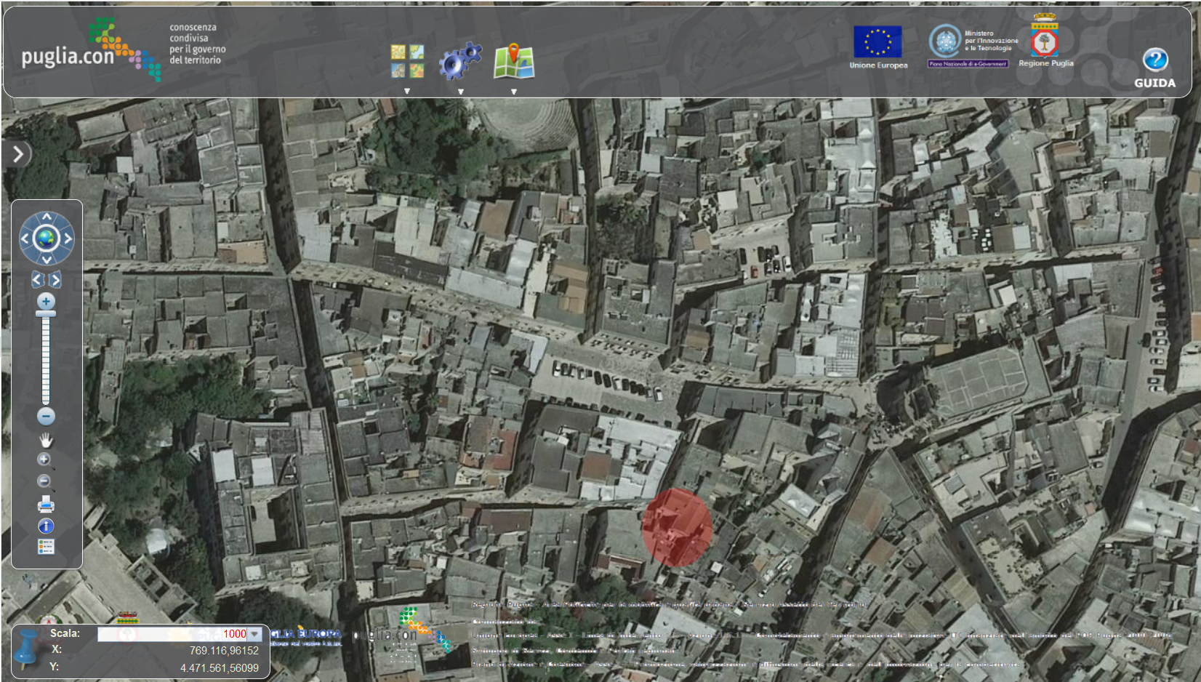Open the Scala scale dropdown arrow
The image size is (1201, 682).
[255, 634]
